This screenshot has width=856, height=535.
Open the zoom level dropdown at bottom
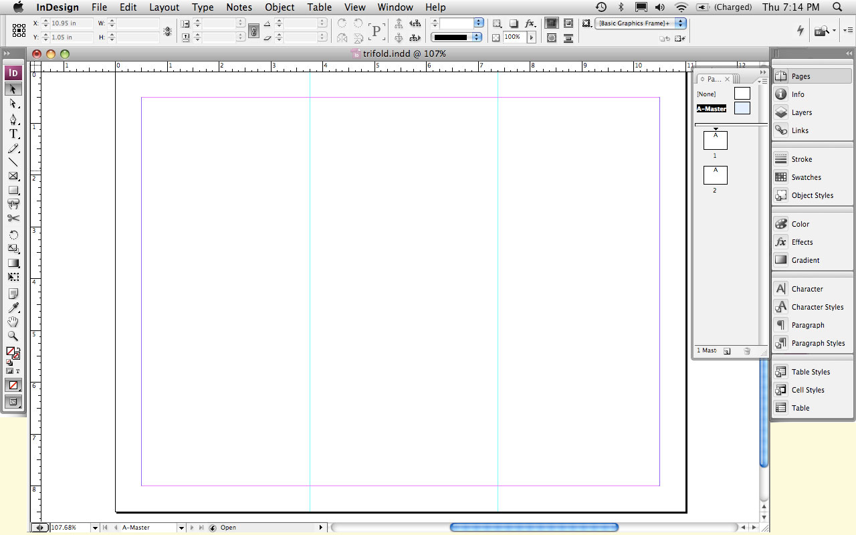[95, 528]
